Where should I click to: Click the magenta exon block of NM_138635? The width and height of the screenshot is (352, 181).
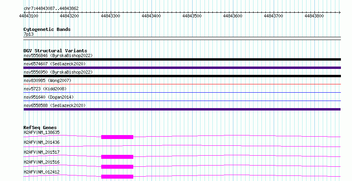point(117,137)
